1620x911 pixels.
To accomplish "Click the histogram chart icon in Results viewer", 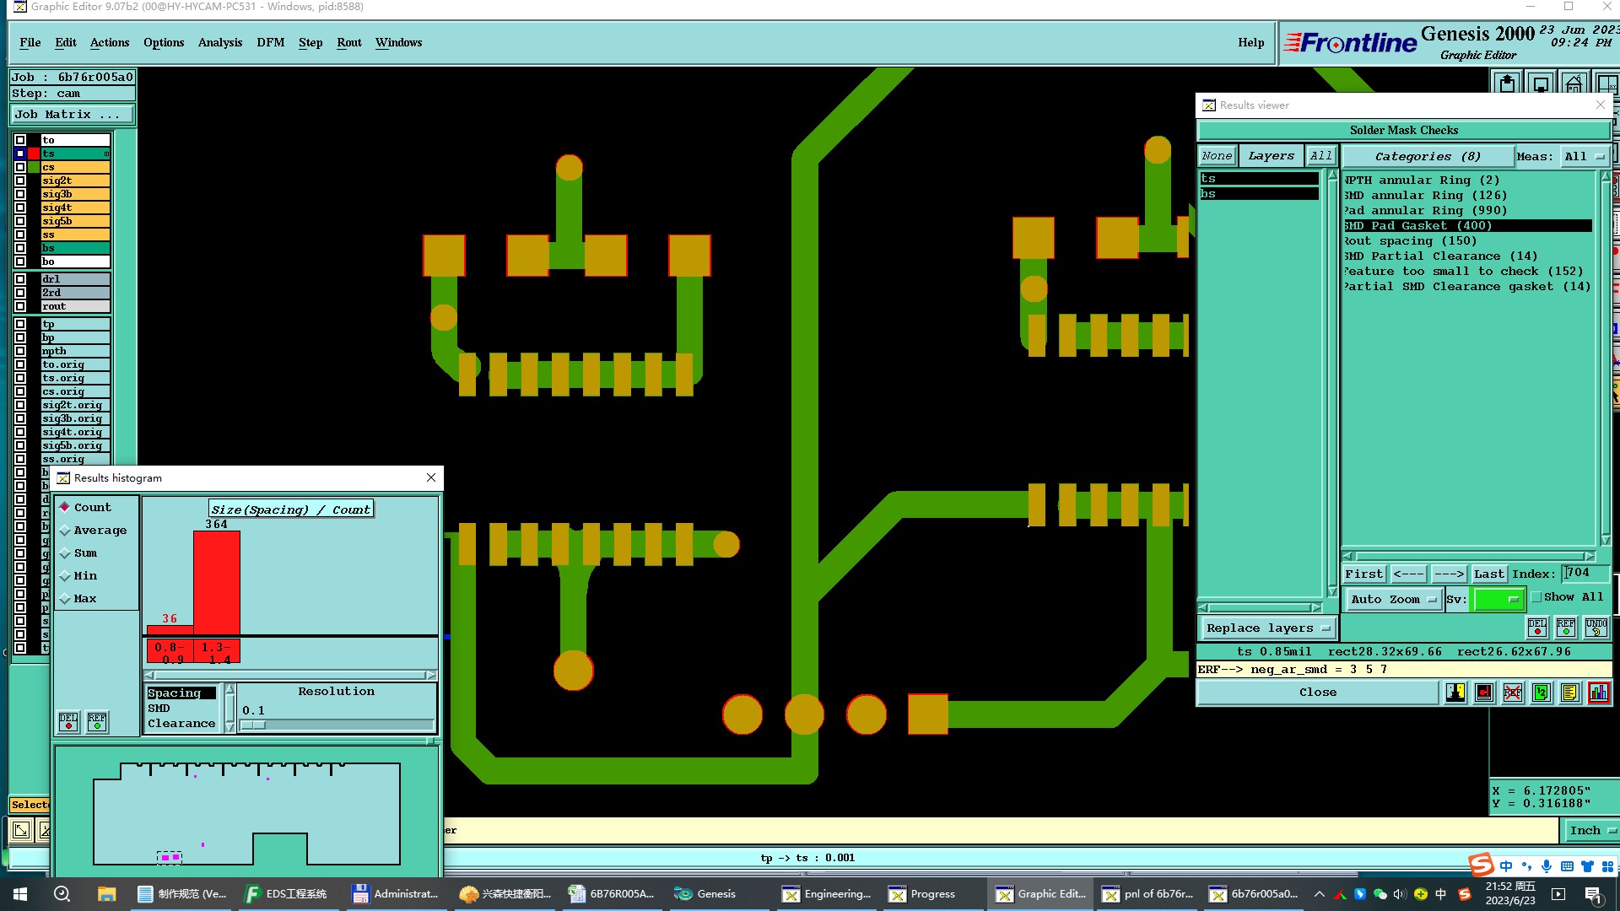I will point(1598,693).
